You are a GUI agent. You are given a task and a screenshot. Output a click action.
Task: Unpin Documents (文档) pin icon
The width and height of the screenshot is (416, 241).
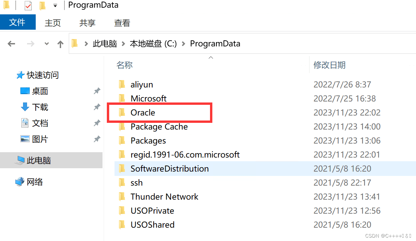[x=97, y=123]
